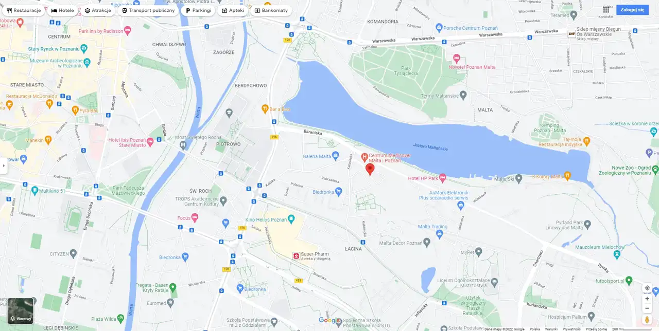Show my location with the target icon
The height and width of the screenshot is (331, 659).
click(647, 288)
